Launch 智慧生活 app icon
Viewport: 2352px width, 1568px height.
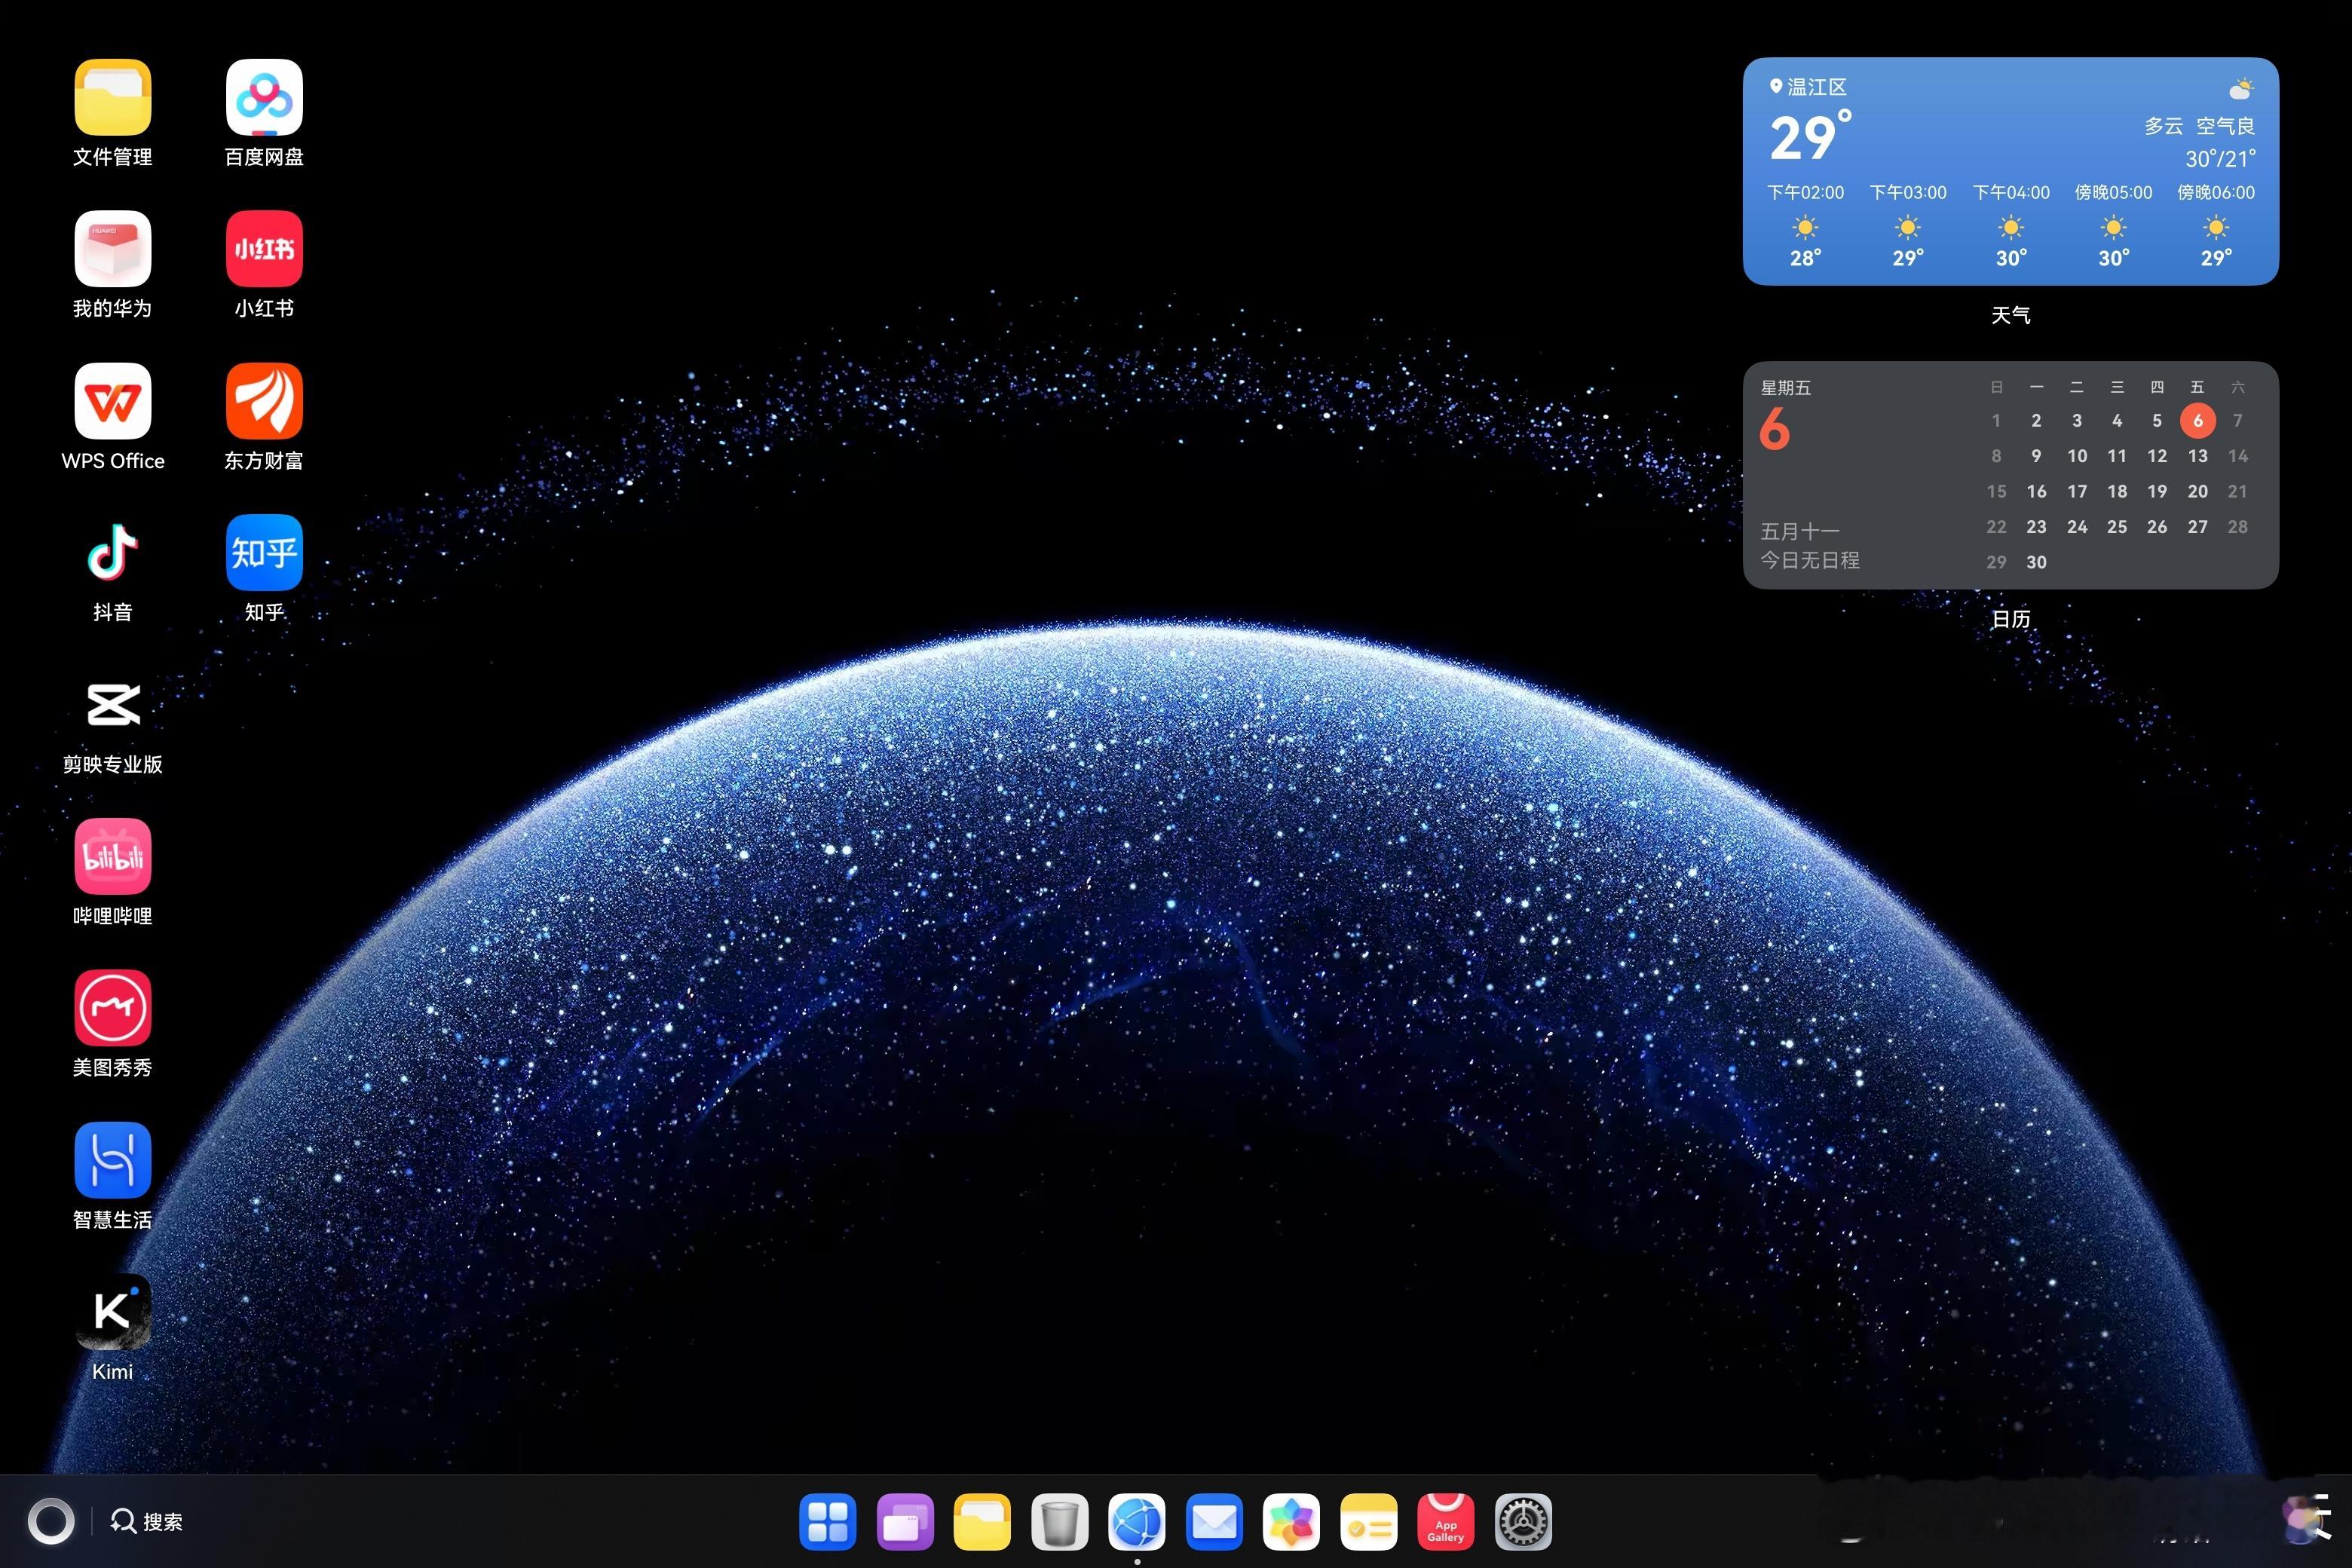pyautogui.click(x=112, y=1160)
